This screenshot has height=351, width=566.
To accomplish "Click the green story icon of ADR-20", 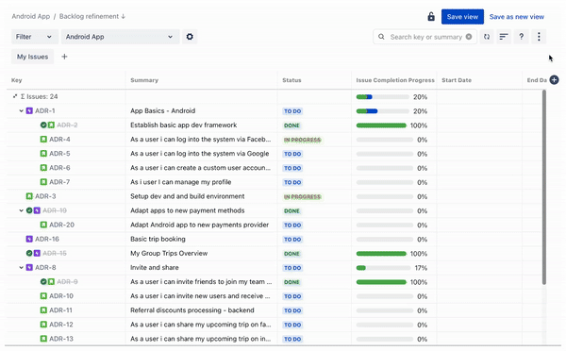I will pos(43,225).
